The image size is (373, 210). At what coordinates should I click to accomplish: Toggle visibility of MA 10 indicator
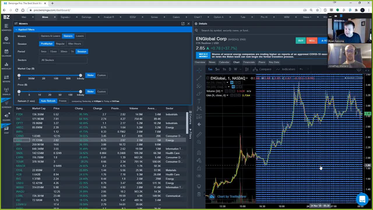coord(232,83)
